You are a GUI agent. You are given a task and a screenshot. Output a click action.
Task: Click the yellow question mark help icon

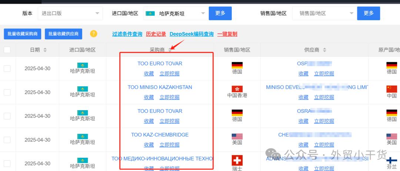pyautogui.click(x=94, y=34)
